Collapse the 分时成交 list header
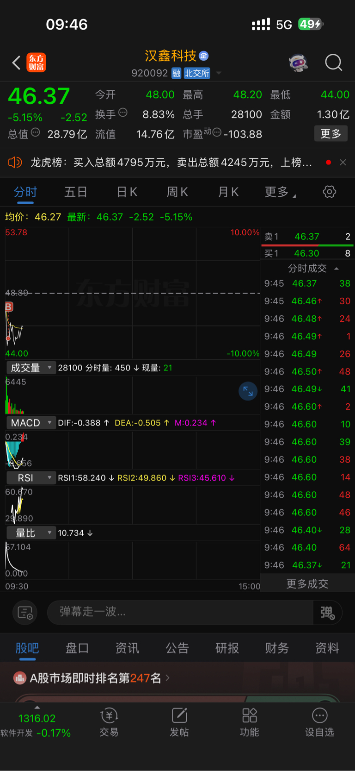 click(313, 268)
